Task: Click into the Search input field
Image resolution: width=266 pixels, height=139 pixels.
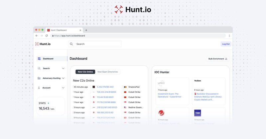Action: (x=95, y=44)
